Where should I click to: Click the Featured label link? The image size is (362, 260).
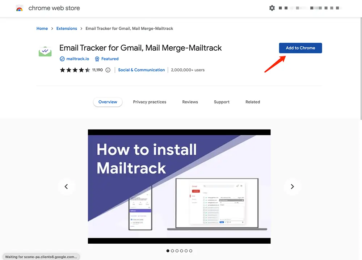110,59
